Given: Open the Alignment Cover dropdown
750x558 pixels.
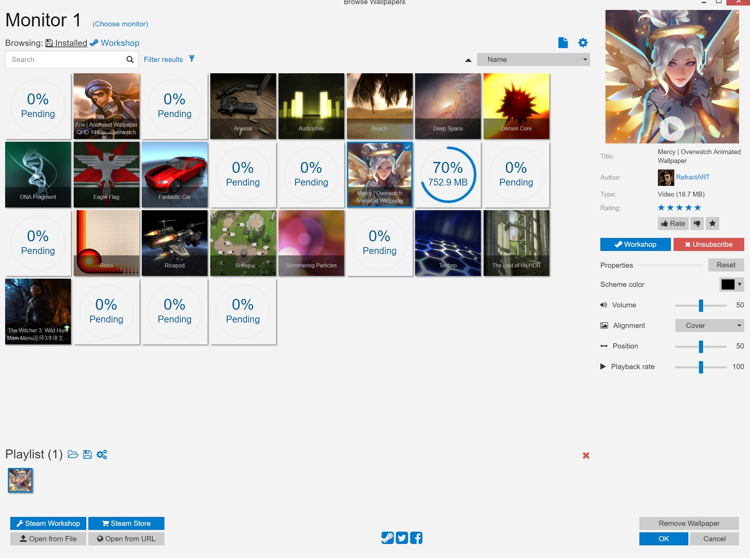Looking at the screenshot, I should tap(709, 326).
